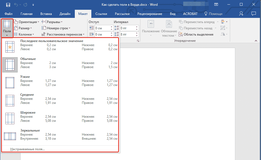Viewport: 261px width, 160px height.
Task: Click the Undo arrow icon
Action: 16,5
